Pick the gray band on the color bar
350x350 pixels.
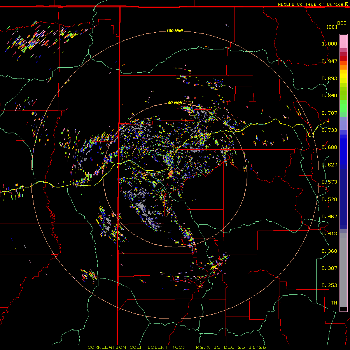click(343, 270)
